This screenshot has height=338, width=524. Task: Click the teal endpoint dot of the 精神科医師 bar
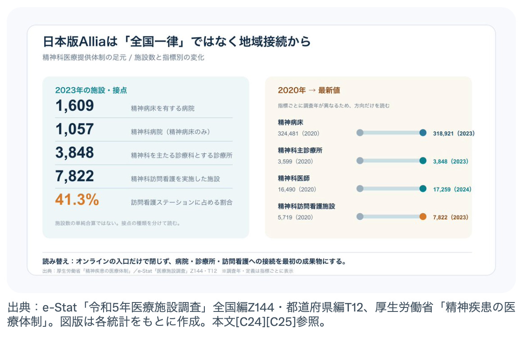[423, 189]
